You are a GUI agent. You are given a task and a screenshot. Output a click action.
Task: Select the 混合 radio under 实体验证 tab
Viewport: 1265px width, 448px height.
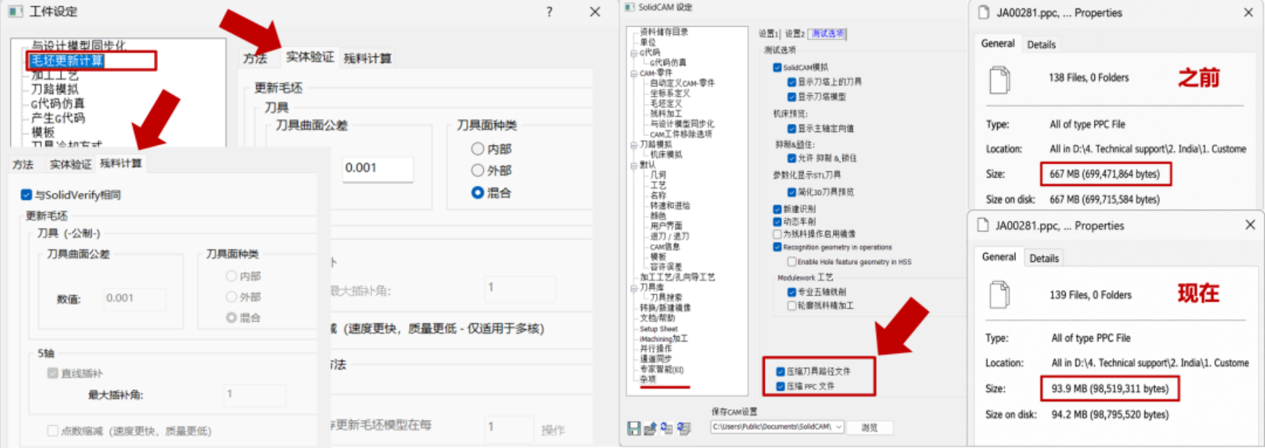(478, 192)
